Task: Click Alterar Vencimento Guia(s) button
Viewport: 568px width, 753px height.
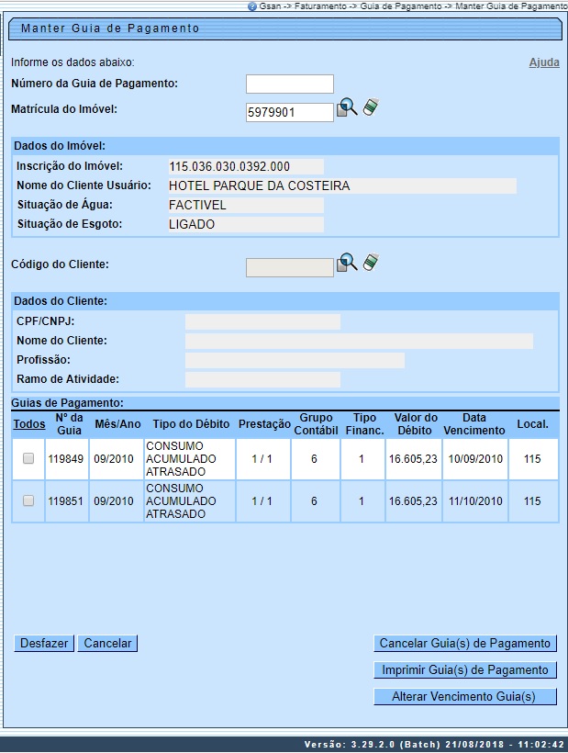Action: pyautogui.click(x=465, y=696)
